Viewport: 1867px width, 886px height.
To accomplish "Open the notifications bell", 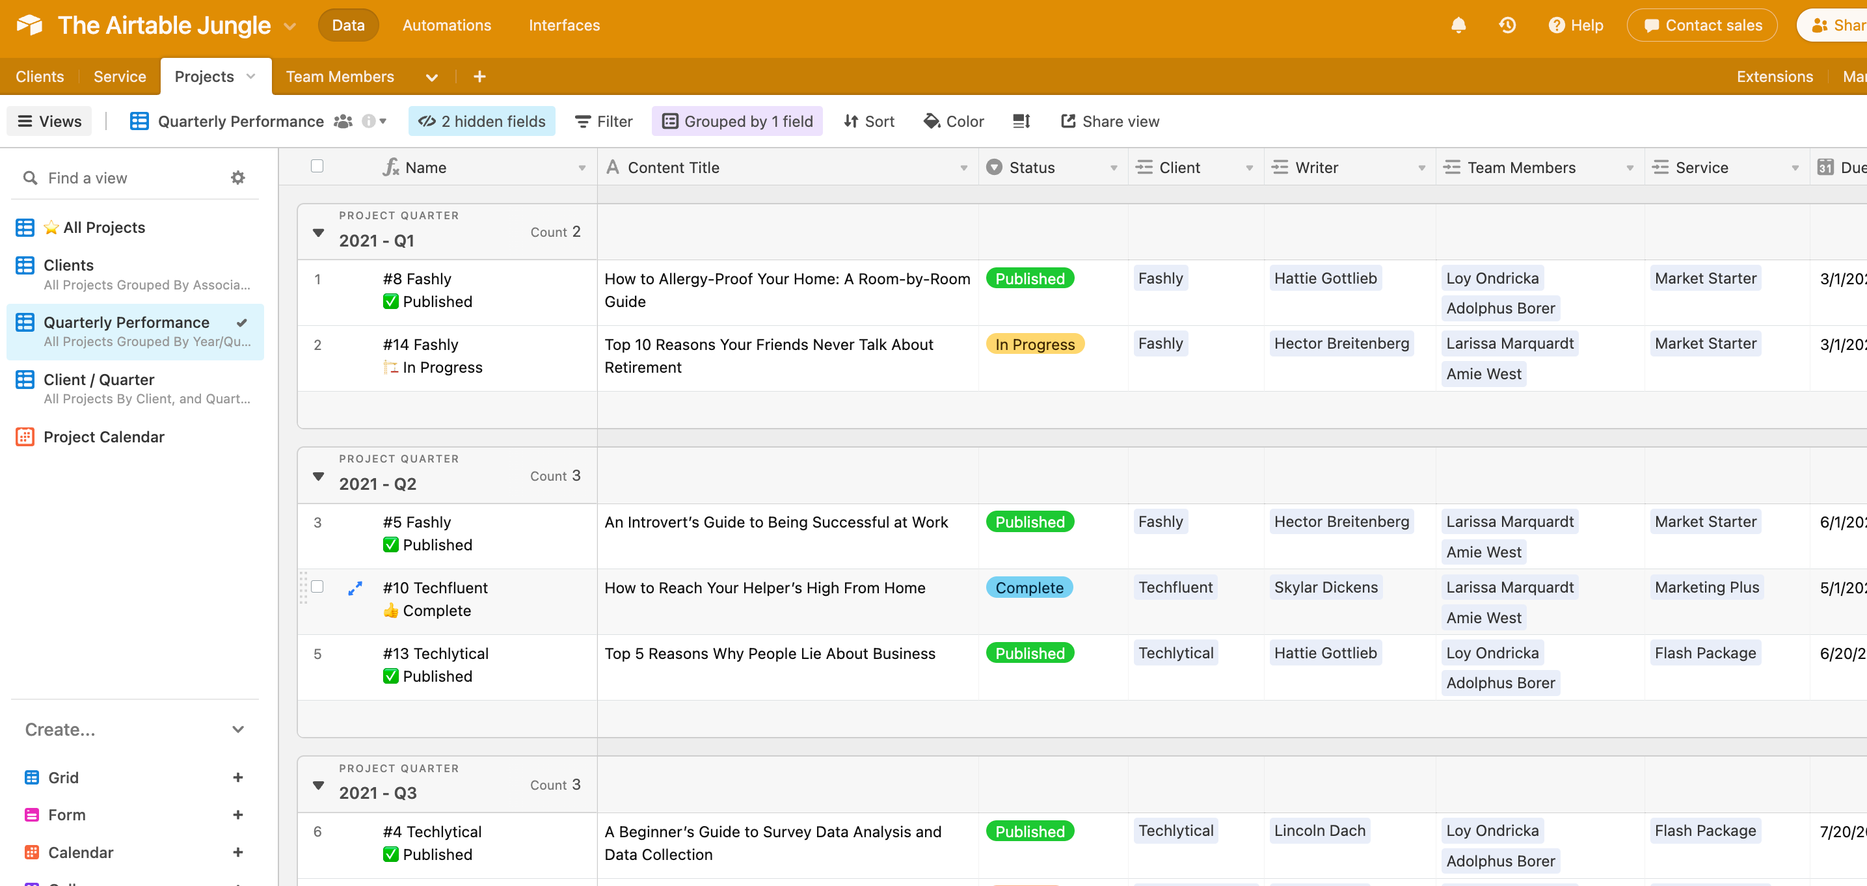I will pyautogui.click(x=1458, y=25).
